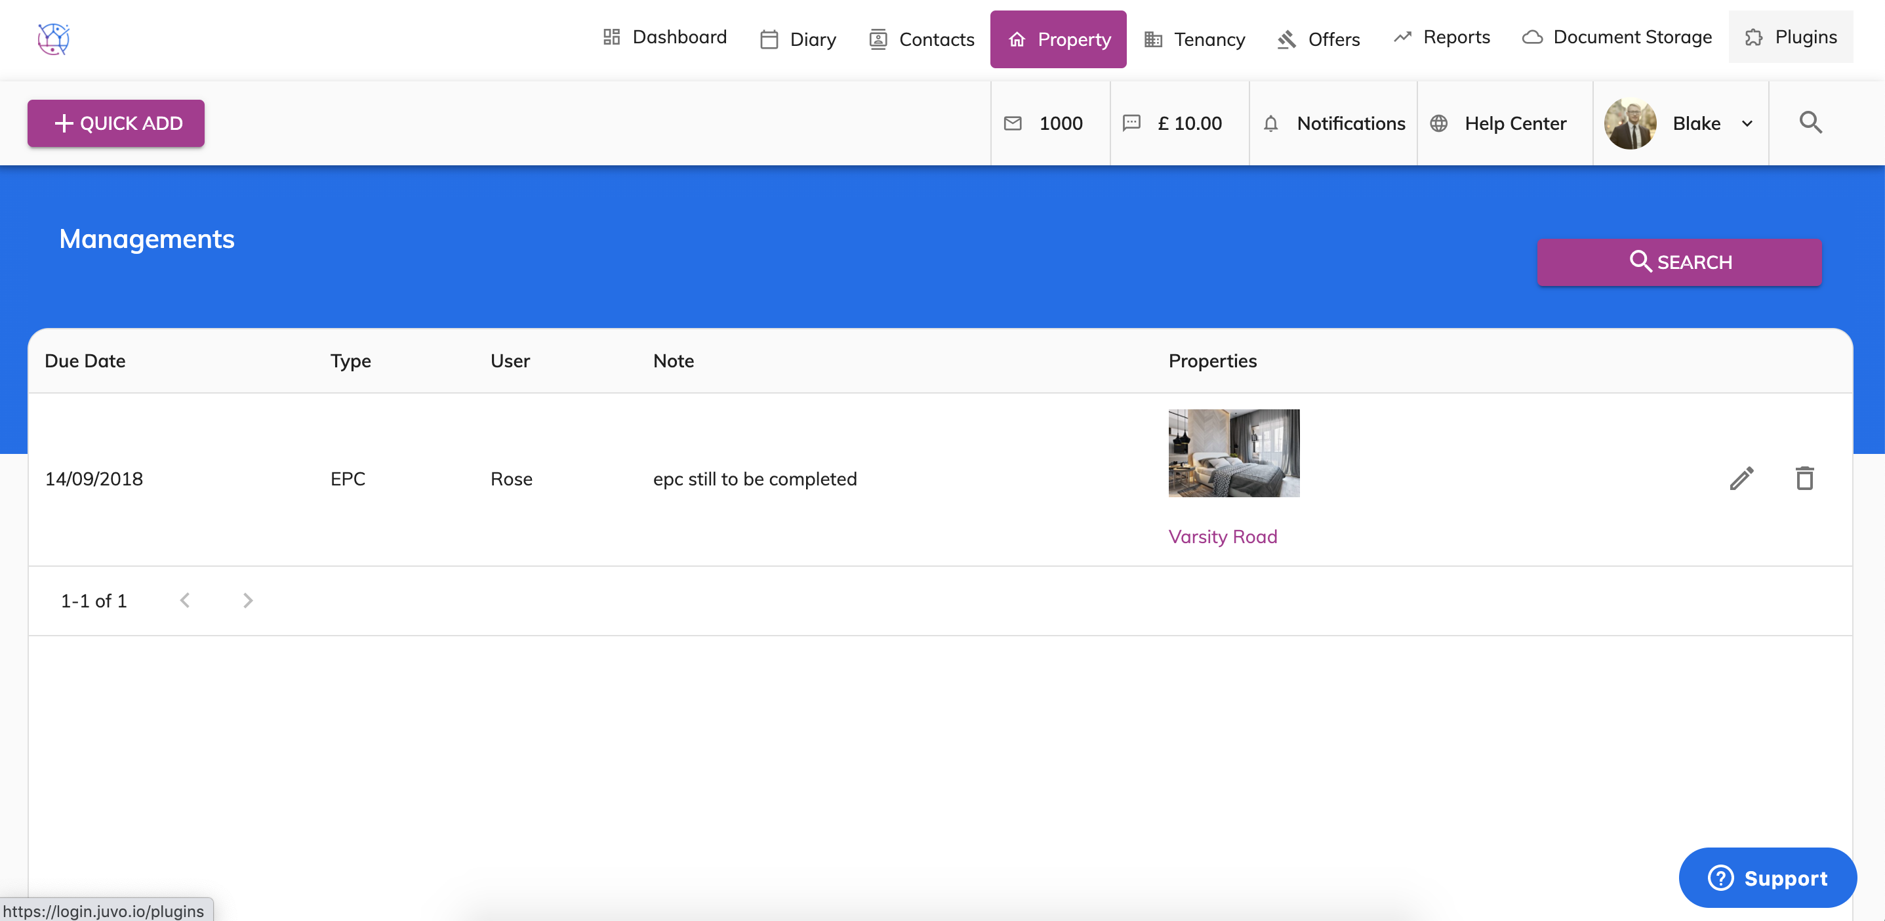The image size is (1885, 921).
Task: Click the QUICK ADD button
Action: click(x=116, y=123)
